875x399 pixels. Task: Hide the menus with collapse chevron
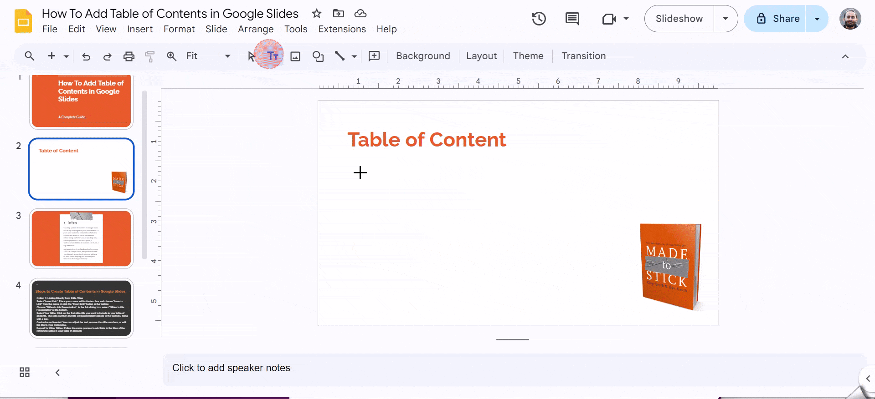pyautogui.click(x=845, y=56)
